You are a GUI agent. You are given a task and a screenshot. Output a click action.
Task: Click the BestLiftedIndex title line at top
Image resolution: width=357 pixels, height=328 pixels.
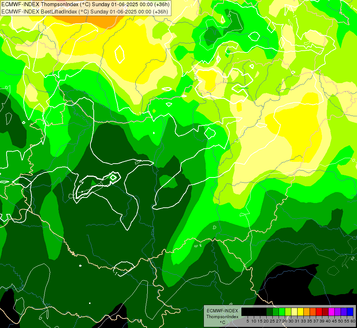(85, 12)
